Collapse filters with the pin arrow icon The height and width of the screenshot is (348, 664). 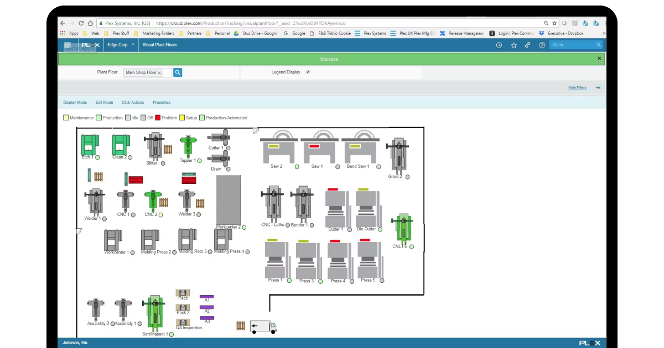[598, 88]
